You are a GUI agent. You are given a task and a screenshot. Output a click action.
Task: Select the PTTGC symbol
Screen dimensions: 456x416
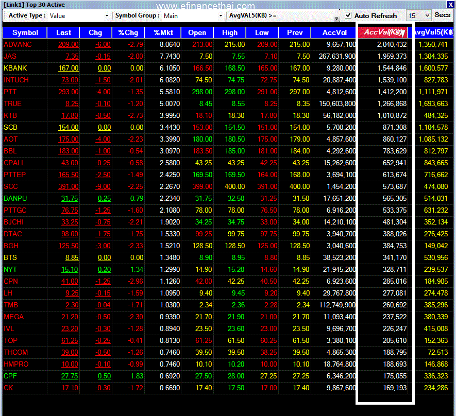(x=15, y=211)
